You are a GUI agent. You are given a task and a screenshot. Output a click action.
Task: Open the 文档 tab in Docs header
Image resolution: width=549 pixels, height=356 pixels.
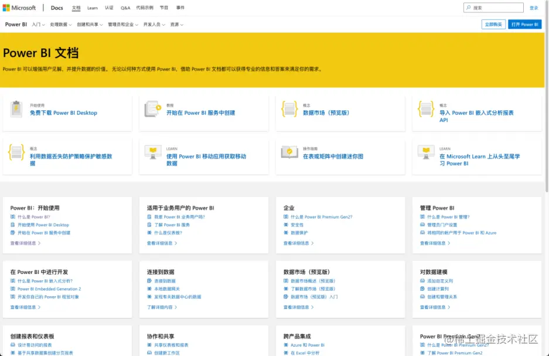tap(76, 8)
